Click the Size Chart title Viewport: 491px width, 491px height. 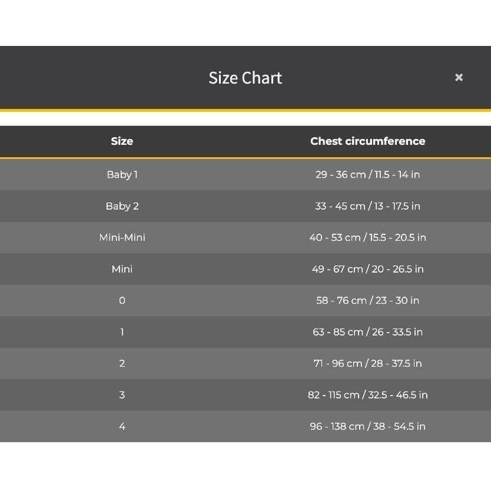point(245,78)
